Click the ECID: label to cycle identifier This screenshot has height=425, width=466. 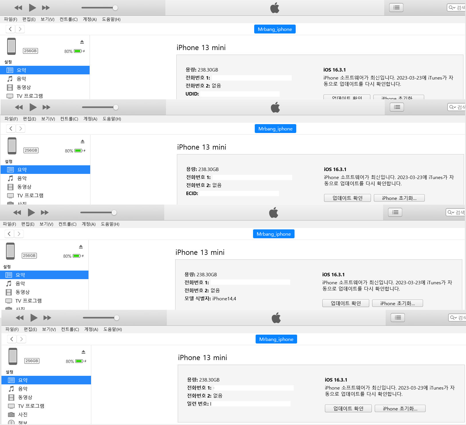click(192, 193)
